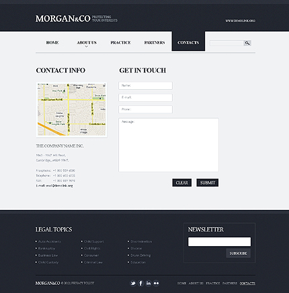
Task: Click the Morgan&Co footer logo
Action: tap(48, 283)
